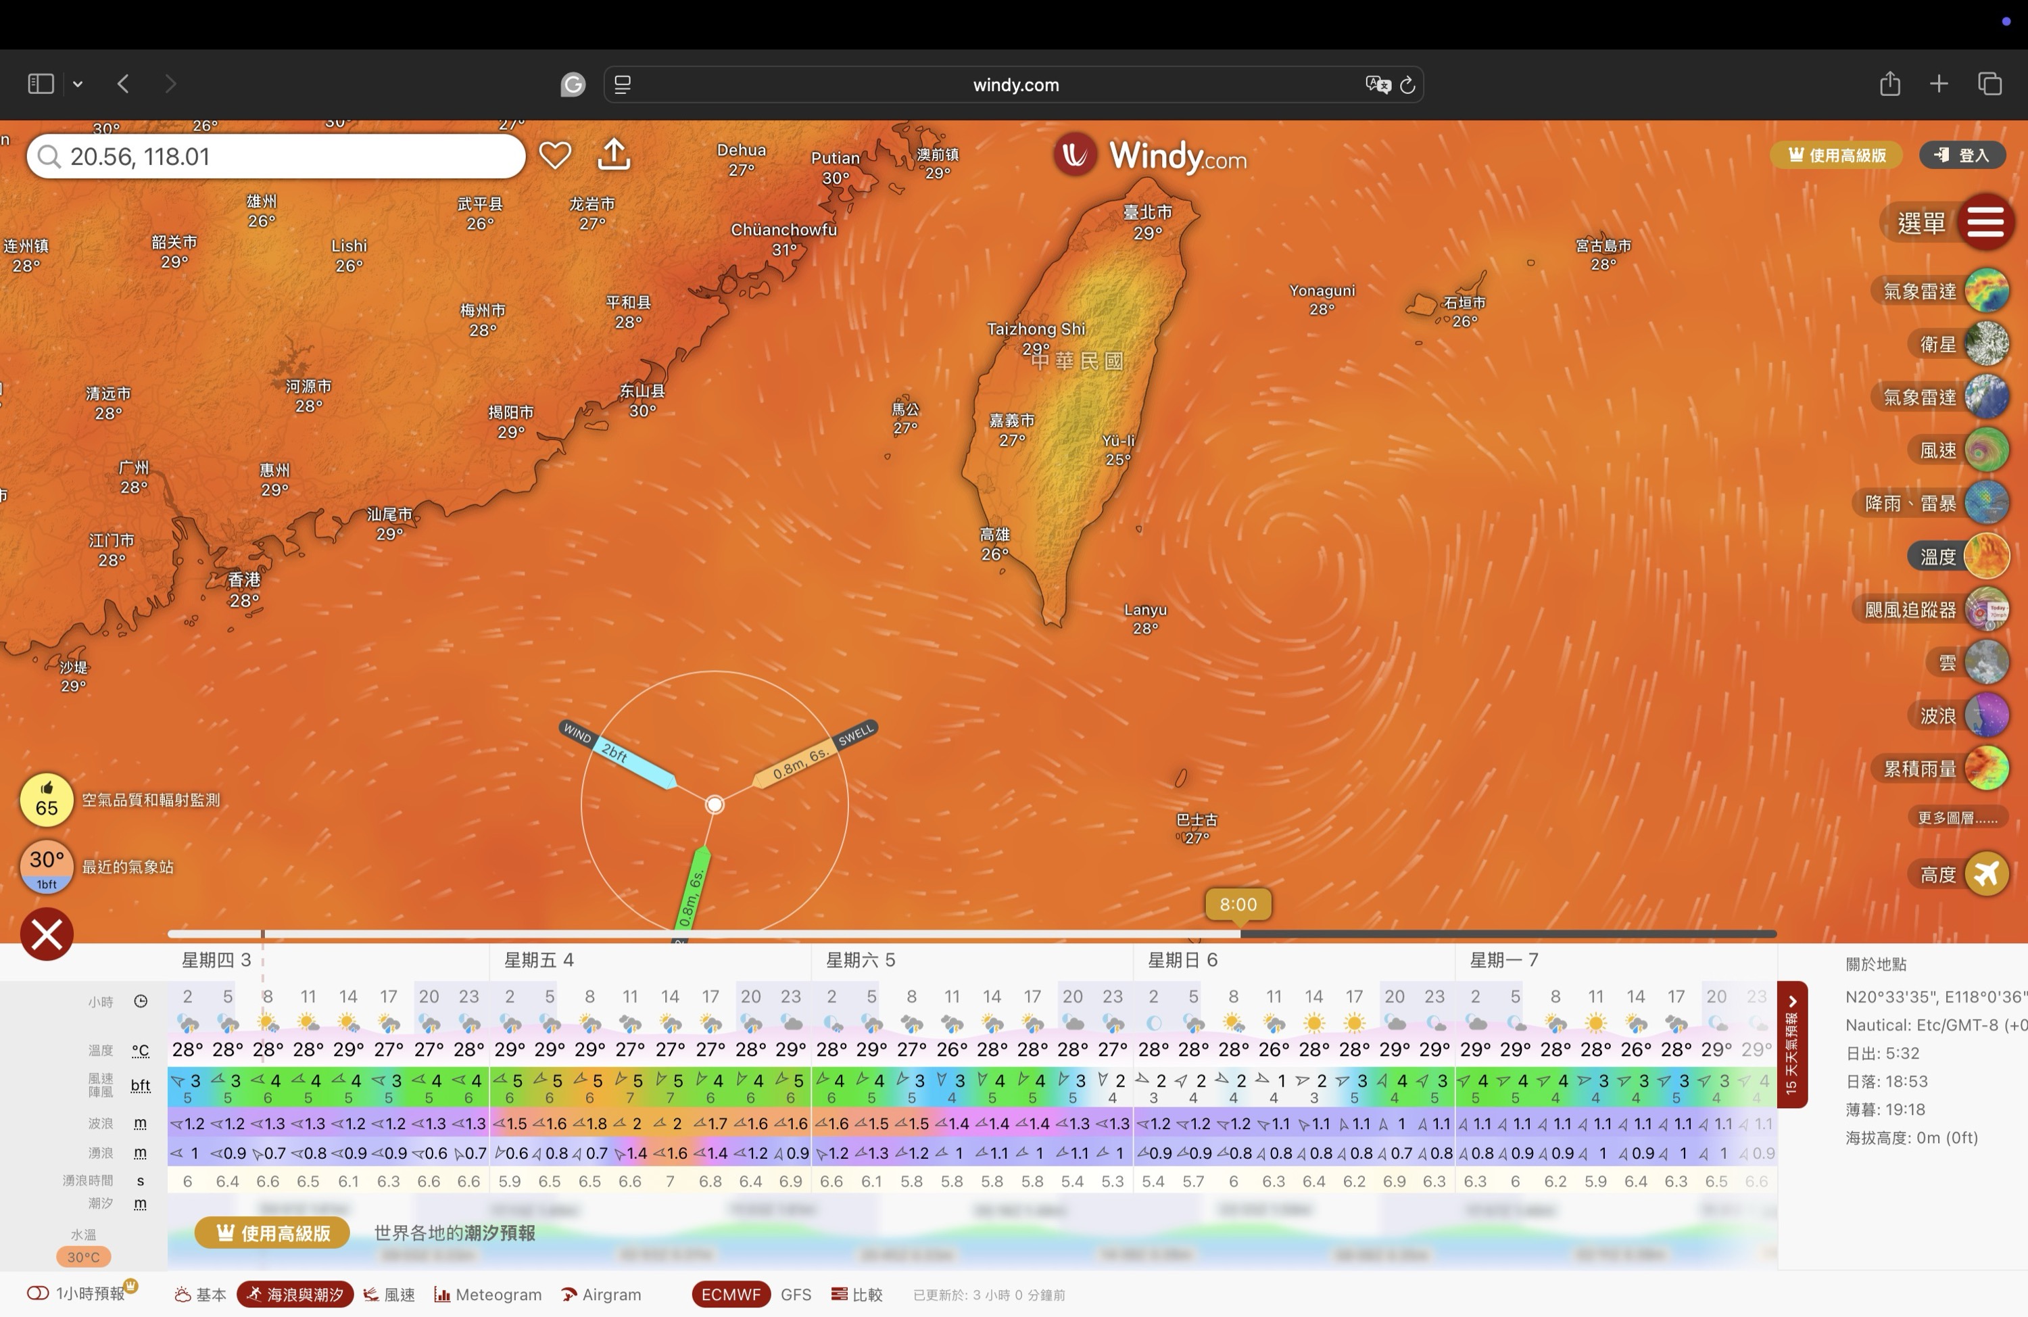Click the login button

click(1962, 155)
